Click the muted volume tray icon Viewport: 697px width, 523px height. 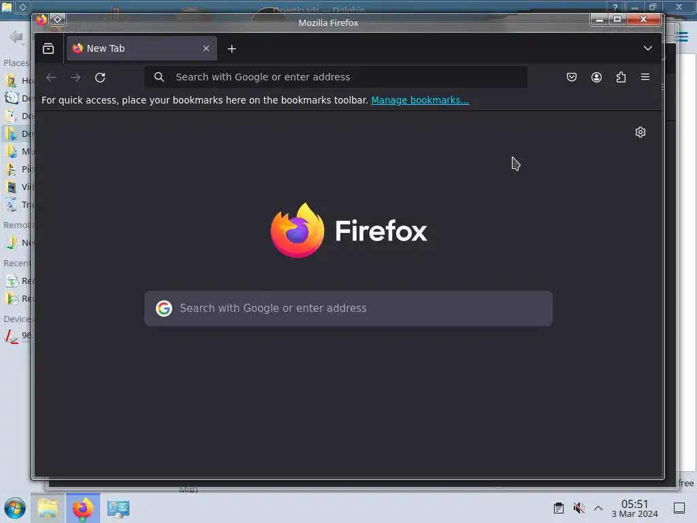579,508
